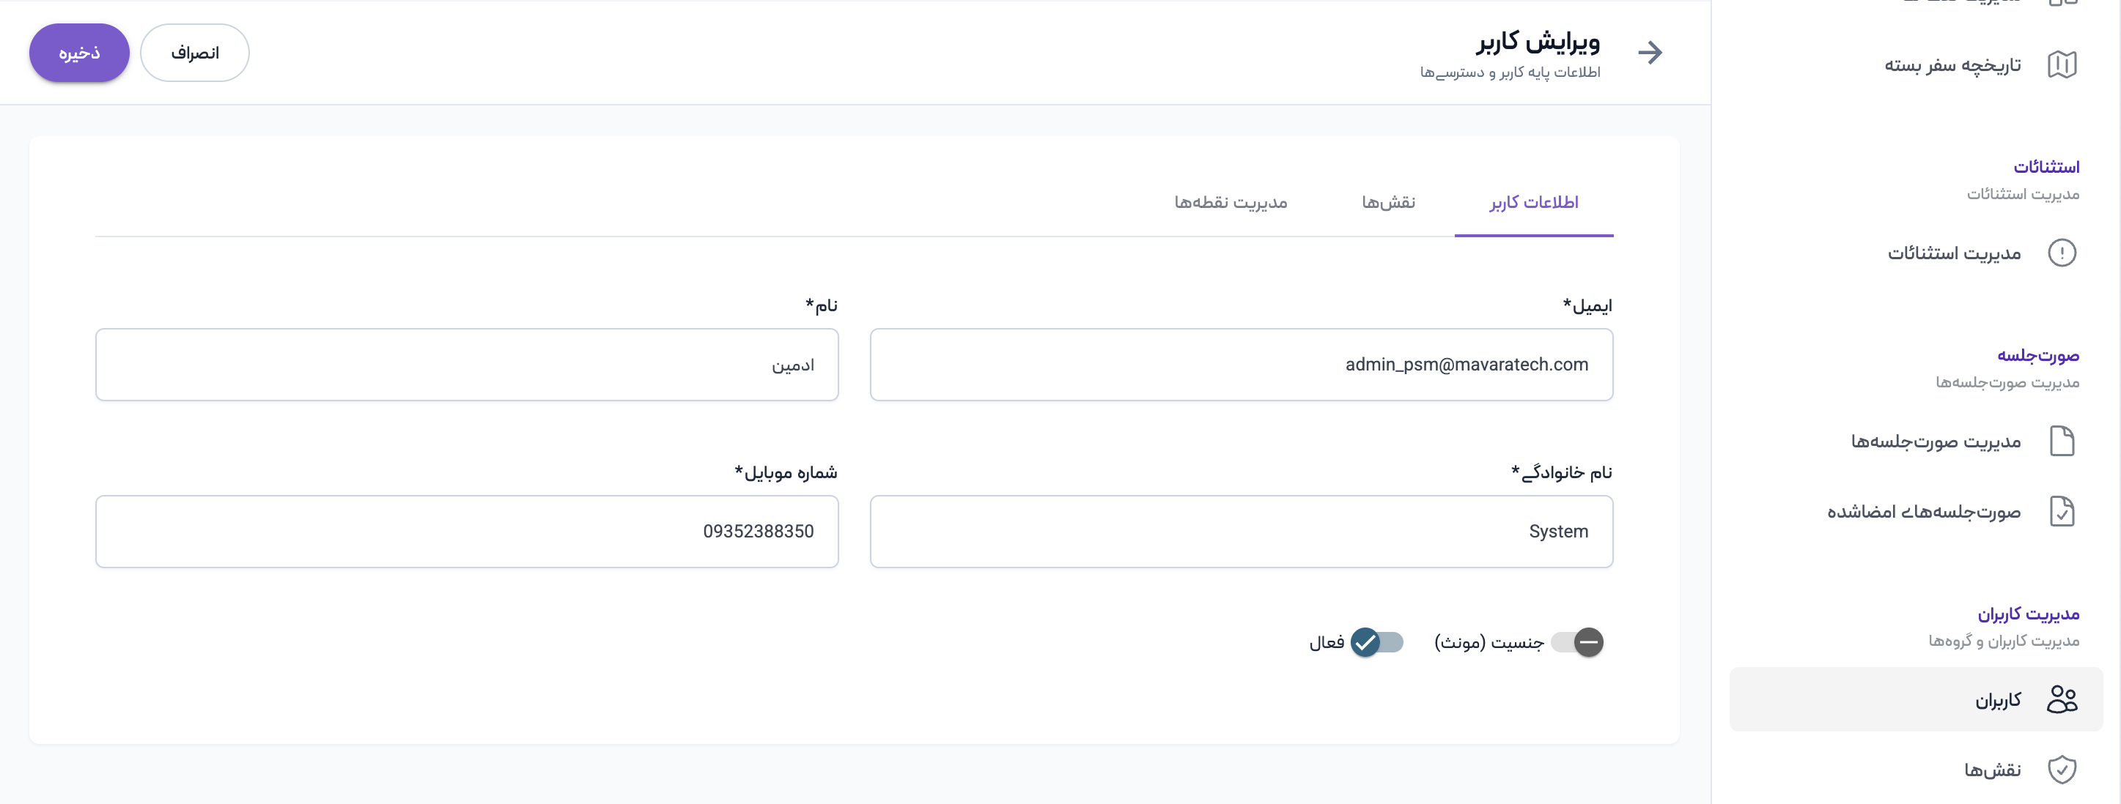2121x804 pixels.
Task: Toggle the جنسیت (مونث) gender switch
Action: (1576, 642)
